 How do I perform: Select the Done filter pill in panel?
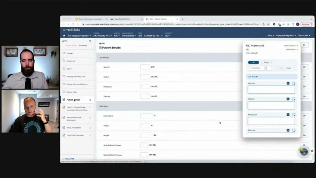(266, 62)
